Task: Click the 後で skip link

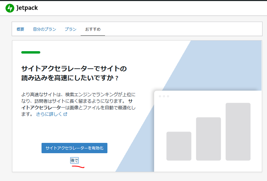Action: (x=74, y=160)
